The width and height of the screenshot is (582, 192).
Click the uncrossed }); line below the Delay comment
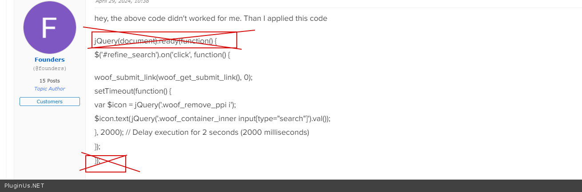point(98,146)
